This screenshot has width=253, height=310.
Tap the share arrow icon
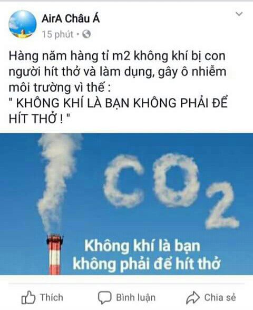(192, 297)
